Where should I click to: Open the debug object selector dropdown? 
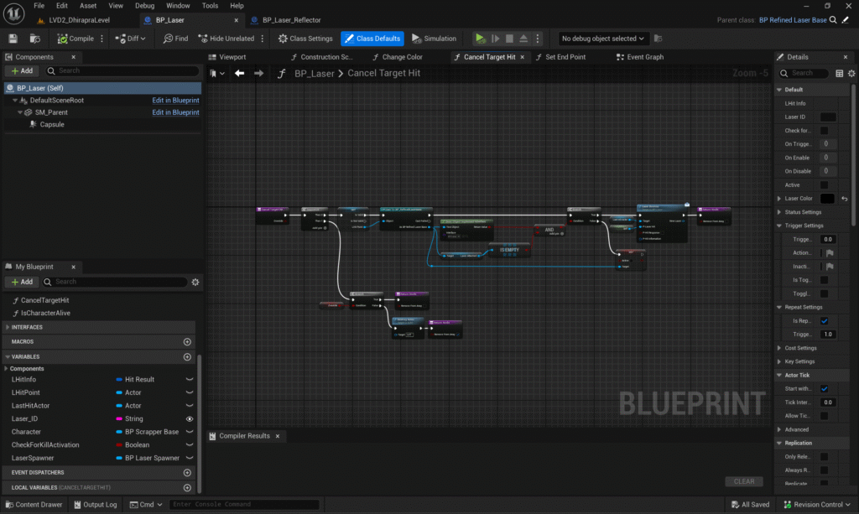(x=602, y=39)
